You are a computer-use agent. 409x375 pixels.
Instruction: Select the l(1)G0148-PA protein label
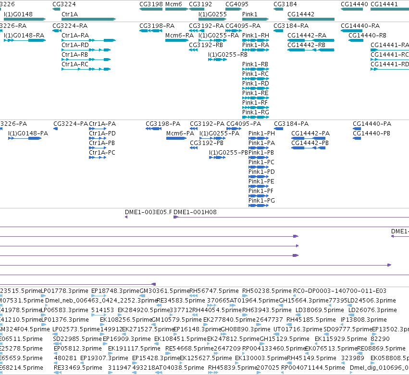click(28, 133)
